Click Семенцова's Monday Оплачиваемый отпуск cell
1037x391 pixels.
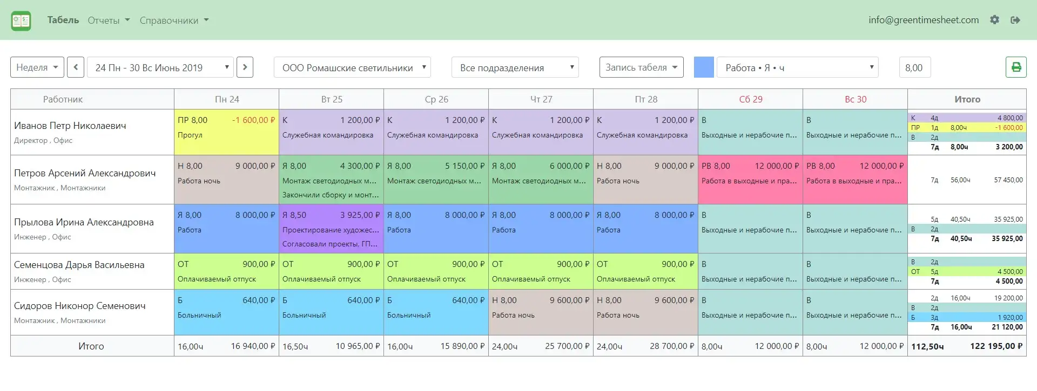tap(226, 271)
